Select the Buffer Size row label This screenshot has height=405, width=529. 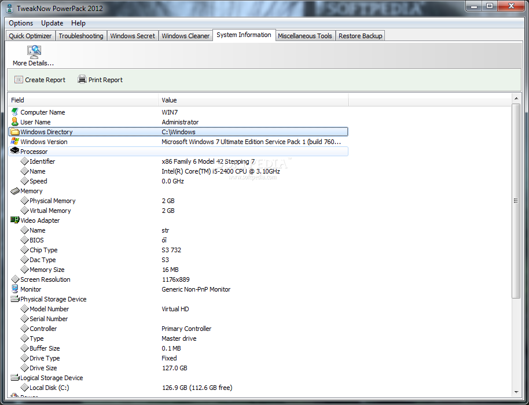[45, 348]
